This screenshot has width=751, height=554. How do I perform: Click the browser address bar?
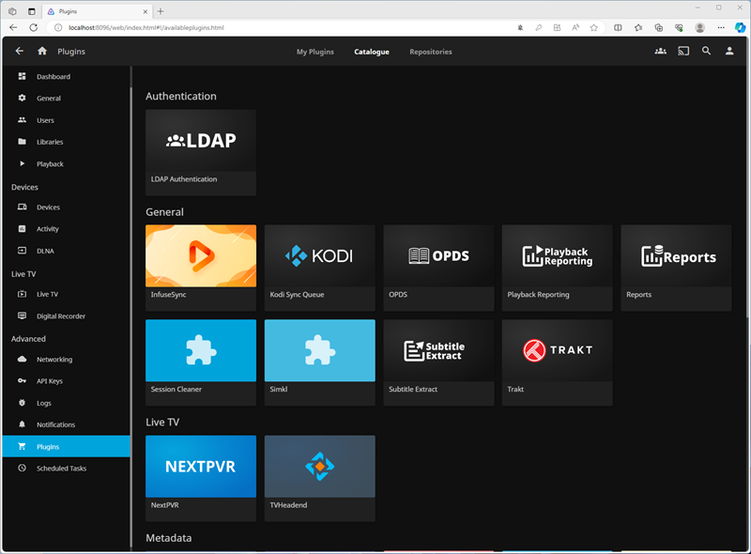pyautogui.click(x=282, y=27)
